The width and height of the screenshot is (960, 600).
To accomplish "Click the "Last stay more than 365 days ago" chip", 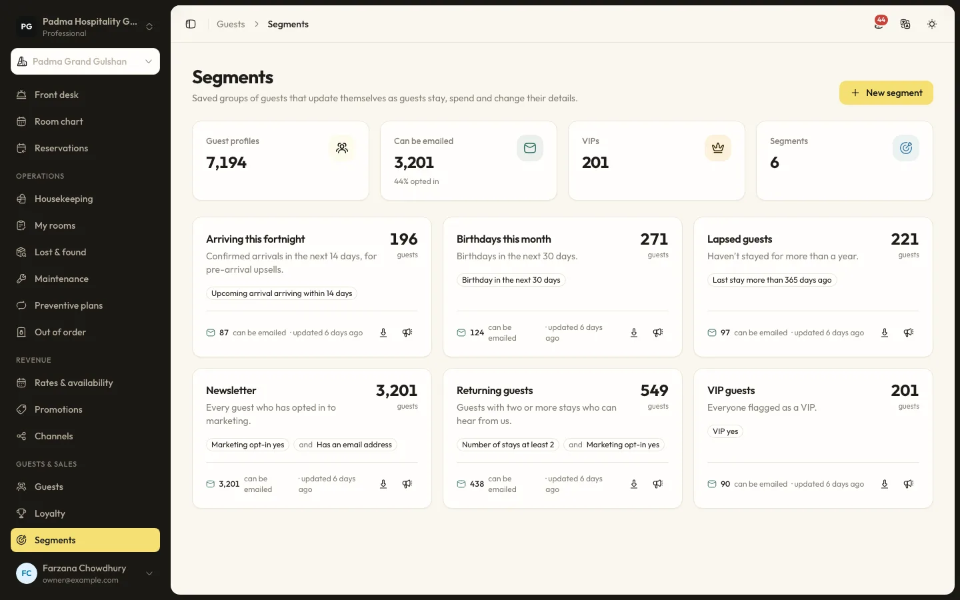I will pos(772,280).
